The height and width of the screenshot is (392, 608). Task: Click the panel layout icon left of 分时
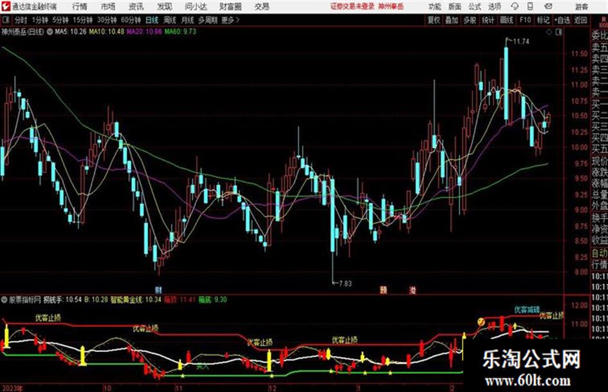point(5,20)
